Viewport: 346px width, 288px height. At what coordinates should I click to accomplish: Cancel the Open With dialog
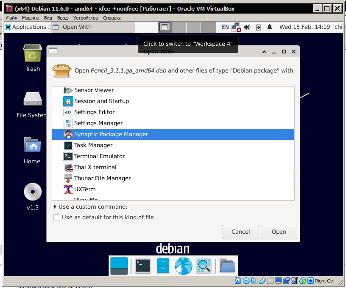(x=240, y=232)
